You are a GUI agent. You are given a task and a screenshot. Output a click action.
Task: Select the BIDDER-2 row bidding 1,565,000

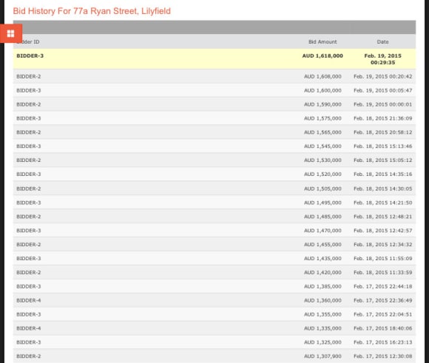[x=214, y=132]
